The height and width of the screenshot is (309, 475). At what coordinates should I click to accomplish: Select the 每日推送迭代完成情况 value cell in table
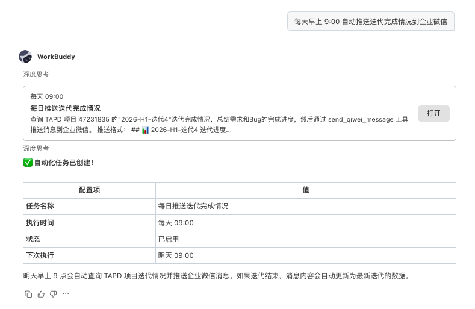(306, 207)
